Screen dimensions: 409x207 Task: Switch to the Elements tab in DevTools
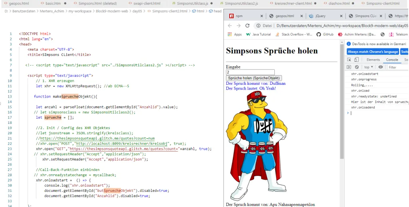(x=373, y=60)
